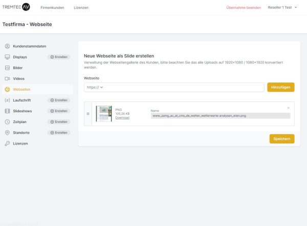307x226 pixels.
Task: Expand the Reseller 1 Test user menu
Action: click(282, 8)
